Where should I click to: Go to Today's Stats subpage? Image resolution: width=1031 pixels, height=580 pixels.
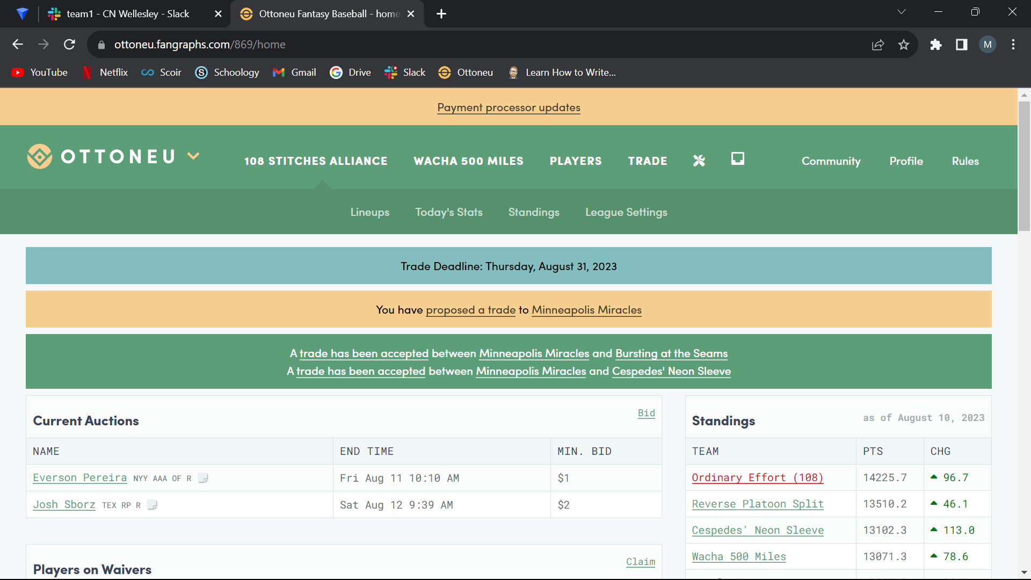tap(449, 212)
